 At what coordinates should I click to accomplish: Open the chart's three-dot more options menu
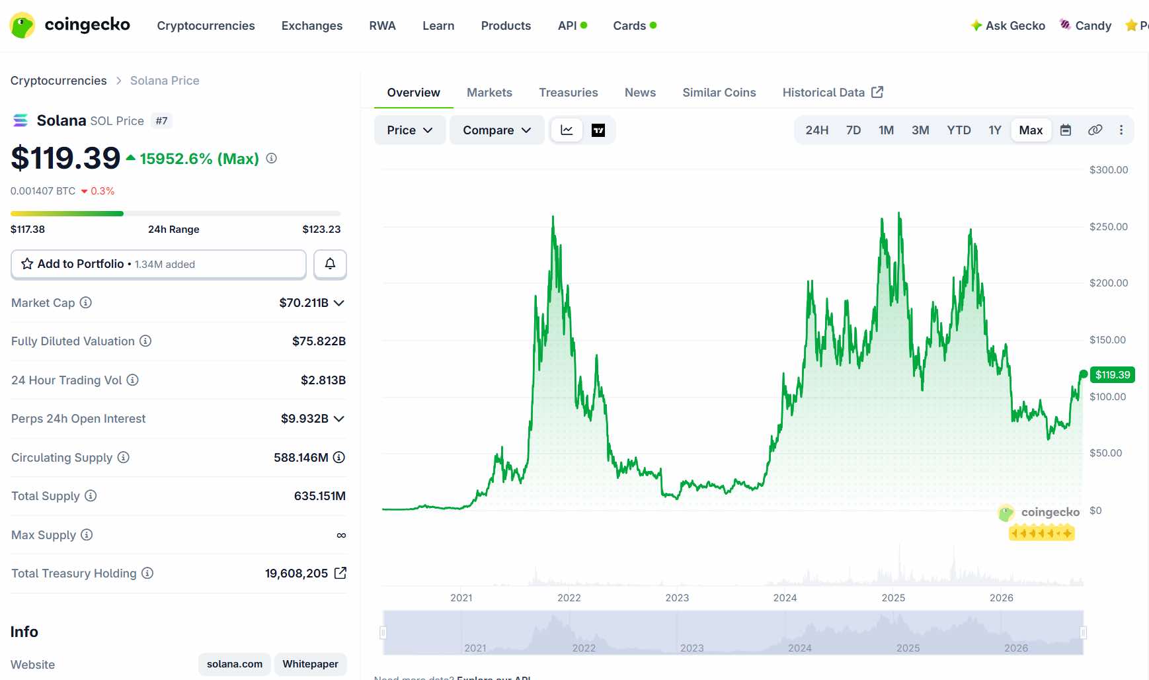point(1121,130)
